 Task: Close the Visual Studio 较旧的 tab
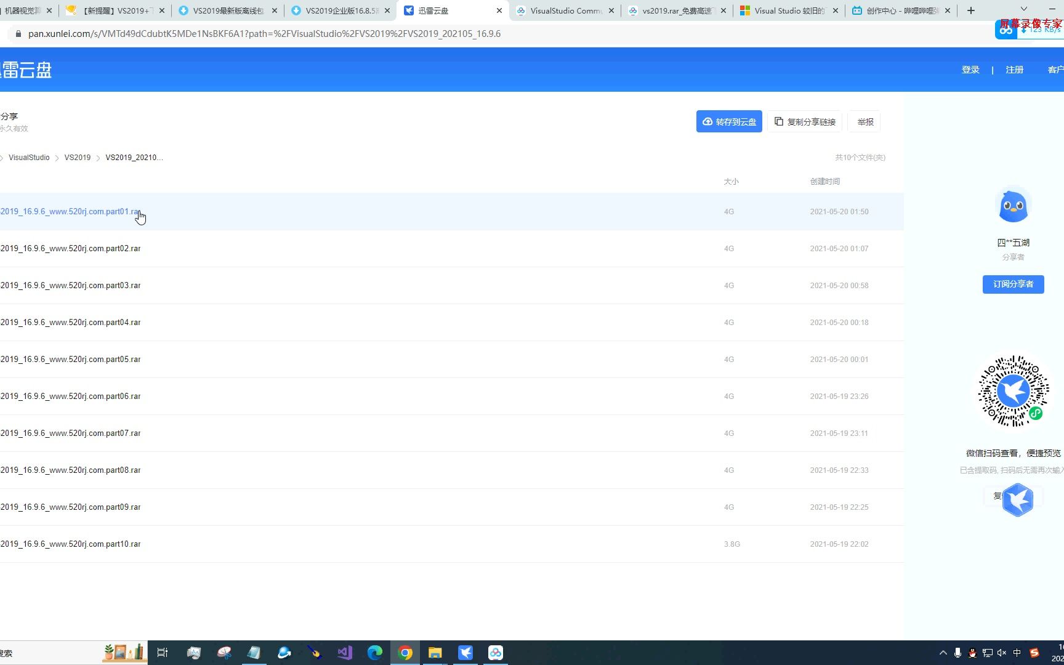tap(836, 10)
